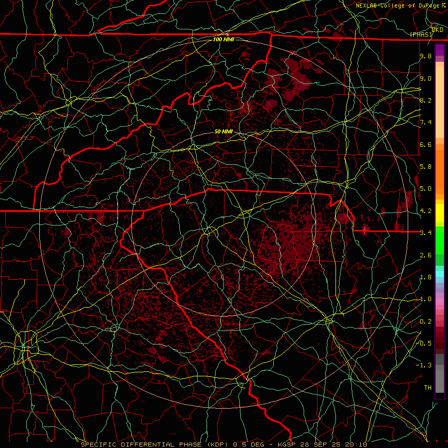Click the -1.3 value on color scale
Image resolution: width=448 pixels, height=448 pixels.
[424, 365]
